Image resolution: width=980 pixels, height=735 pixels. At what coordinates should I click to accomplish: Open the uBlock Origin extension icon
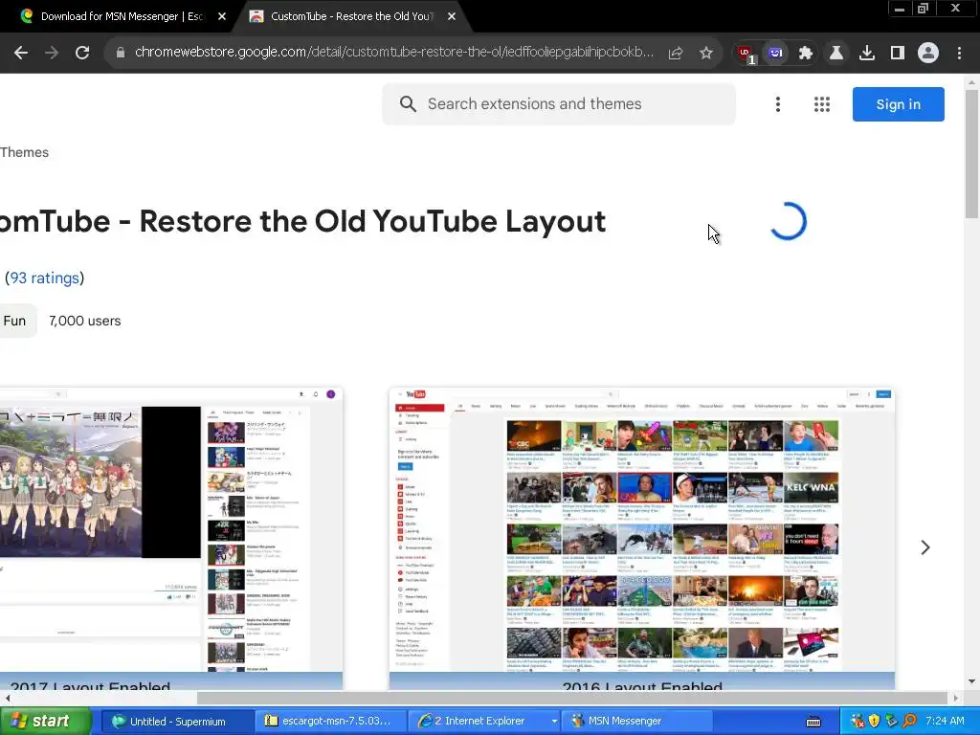click(745, 54)
